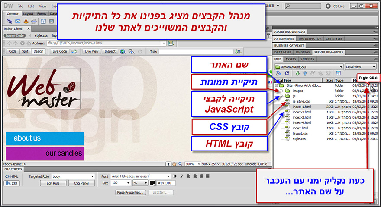The height and width of the screenshot is (207, 381).
Task: Click the Refresh Design View icon
Action: (x=140, y=51)
